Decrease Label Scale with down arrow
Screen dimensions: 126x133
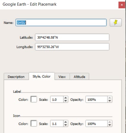tap(66, 101)
